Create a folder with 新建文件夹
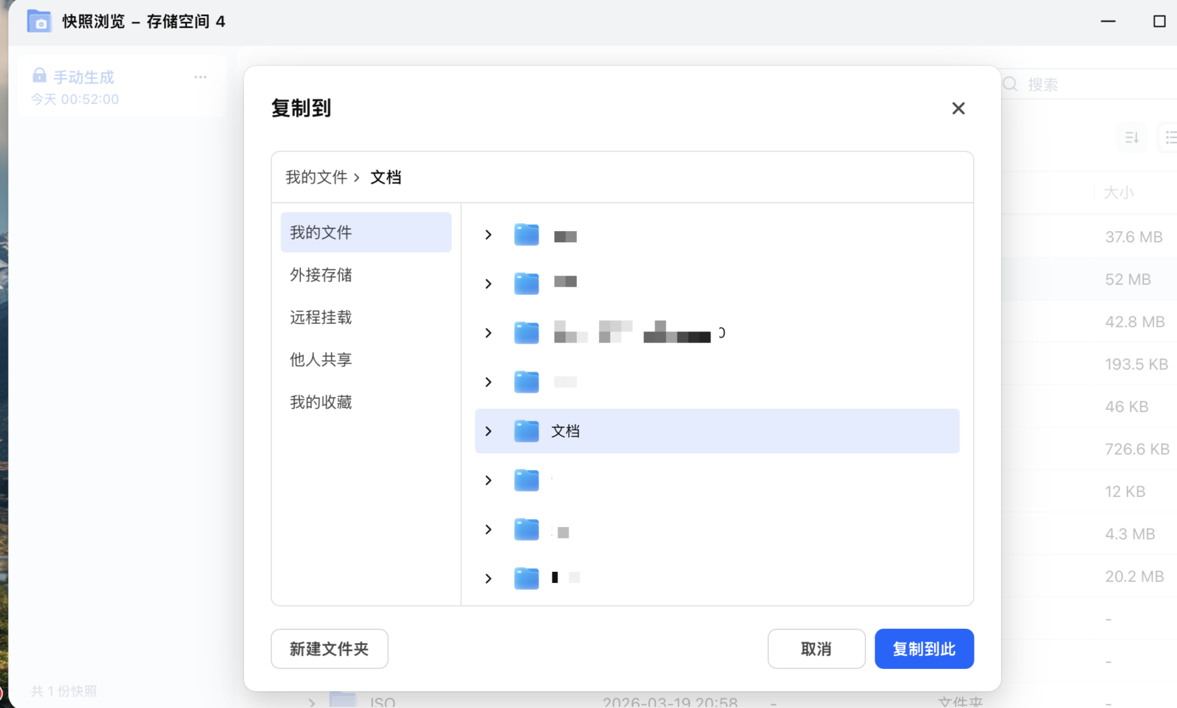The image size is (1177, 708). (x=329, y=649)
